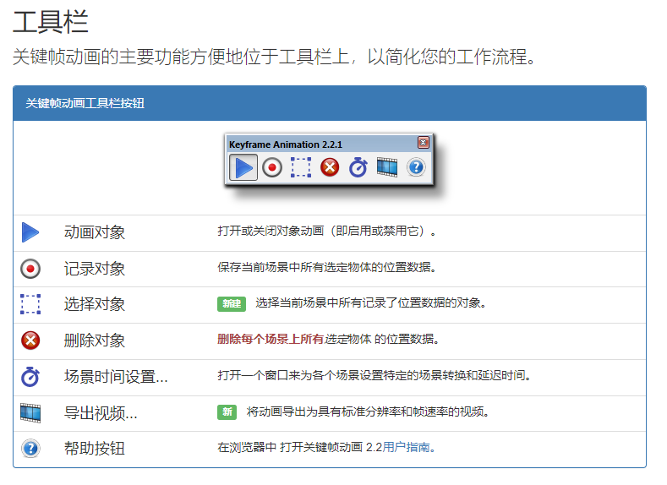Image resolution: width=667 pixels, height=485 pixels.
Task: Click the question mark icon in the floating toolbar
Action: pos(415,167)
